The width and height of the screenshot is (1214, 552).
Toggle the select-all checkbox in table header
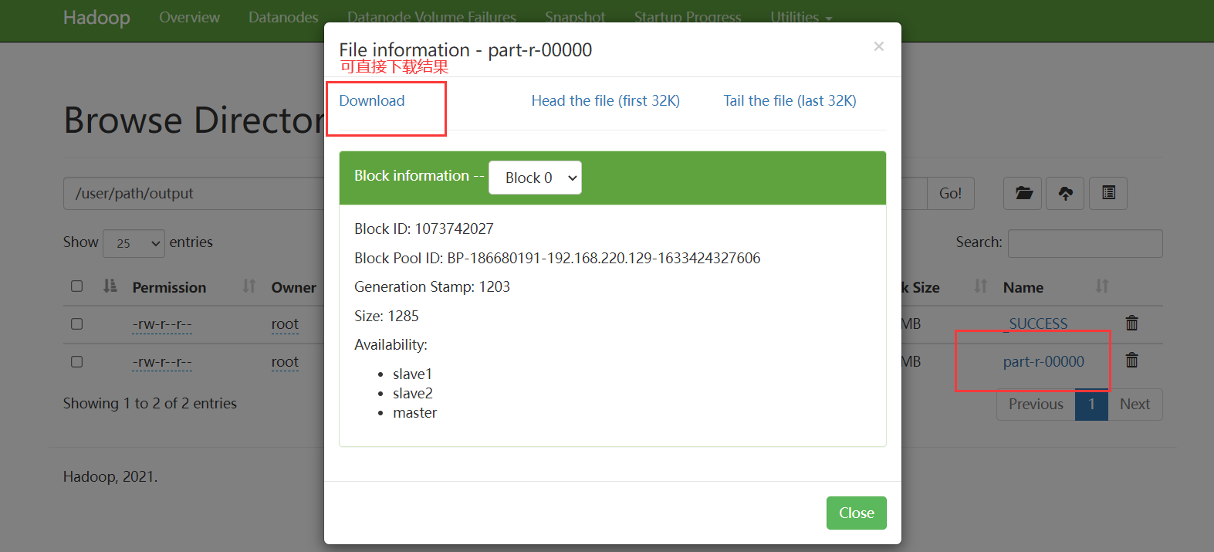pyautogui.click(x=77, y=286)
